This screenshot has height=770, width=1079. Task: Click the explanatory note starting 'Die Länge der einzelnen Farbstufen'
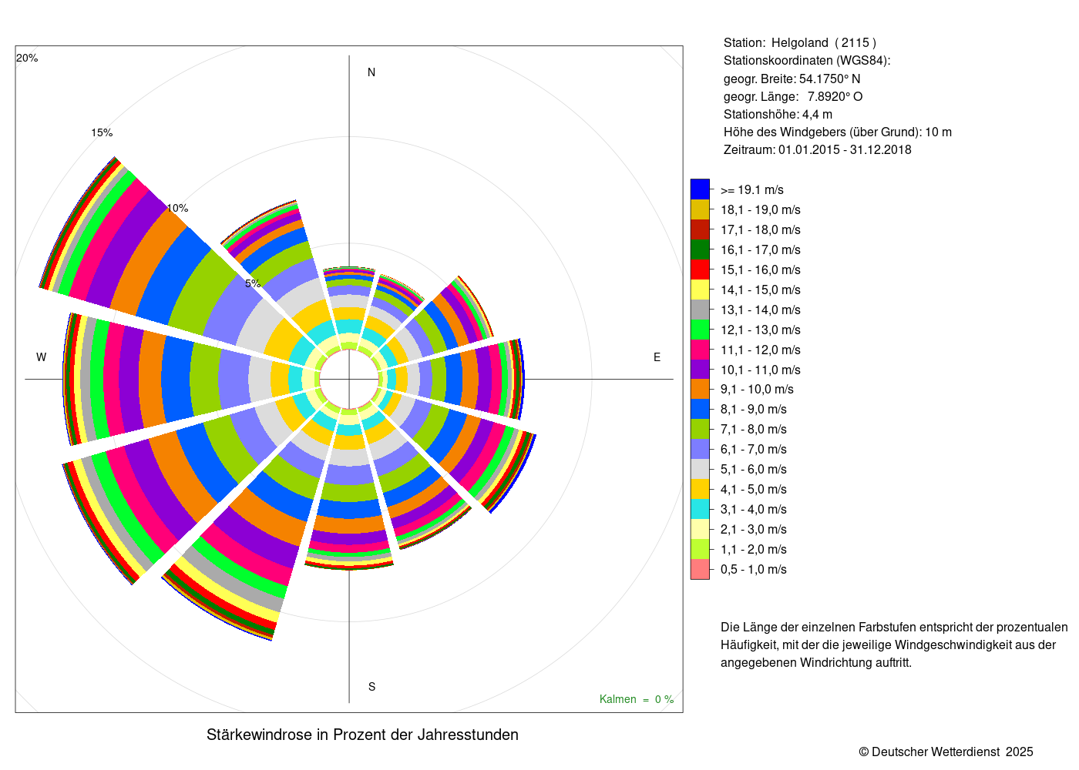pos(894,644)
